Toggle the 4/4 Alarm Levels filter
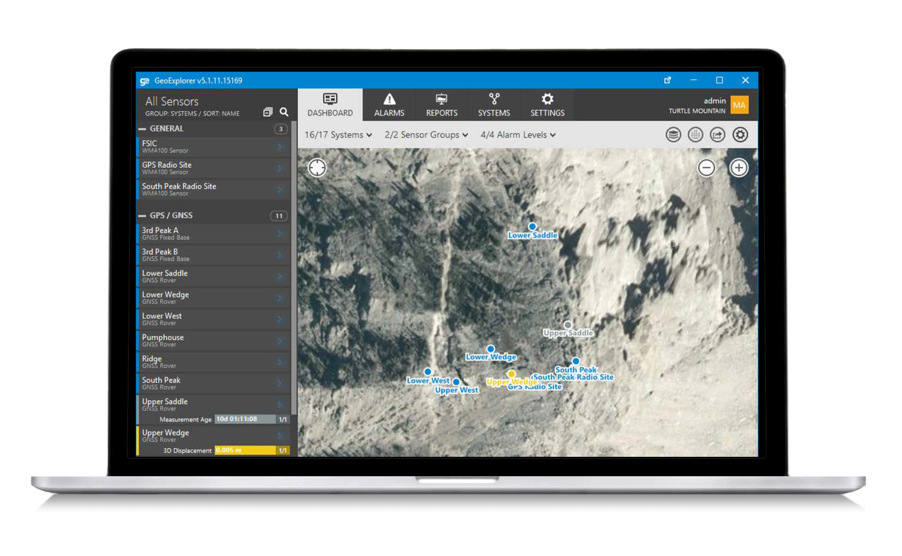The height and width of the screenshot is (556, 902). tap(517, 134)
